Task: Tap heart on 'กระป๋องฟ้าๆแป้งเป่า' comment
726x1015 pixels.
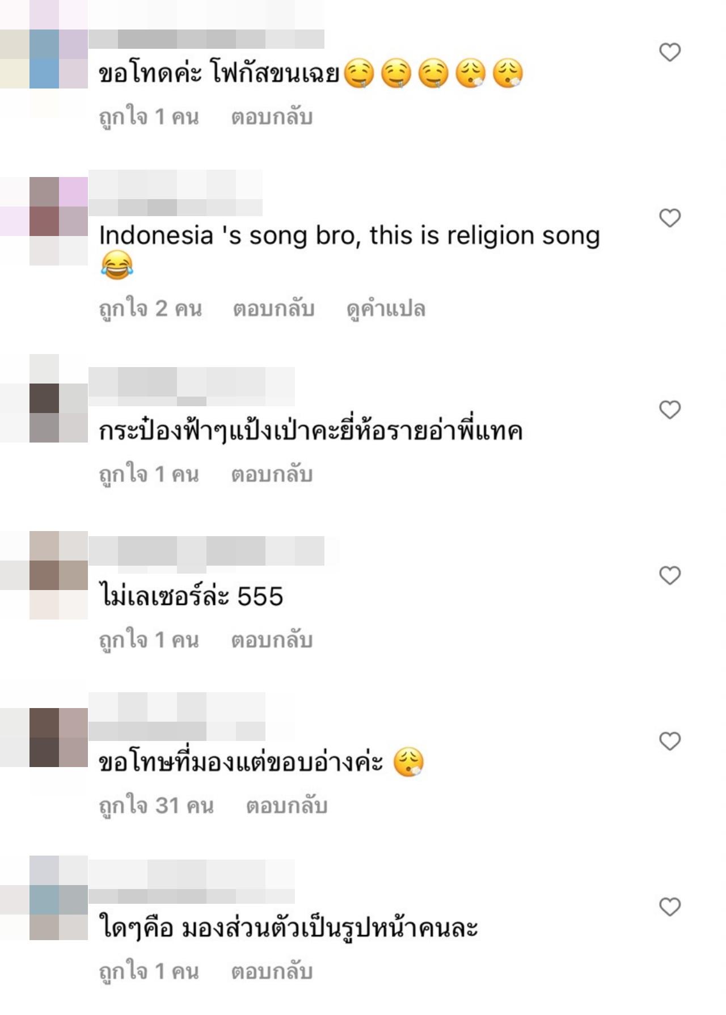Action: [x=670, y=410]
